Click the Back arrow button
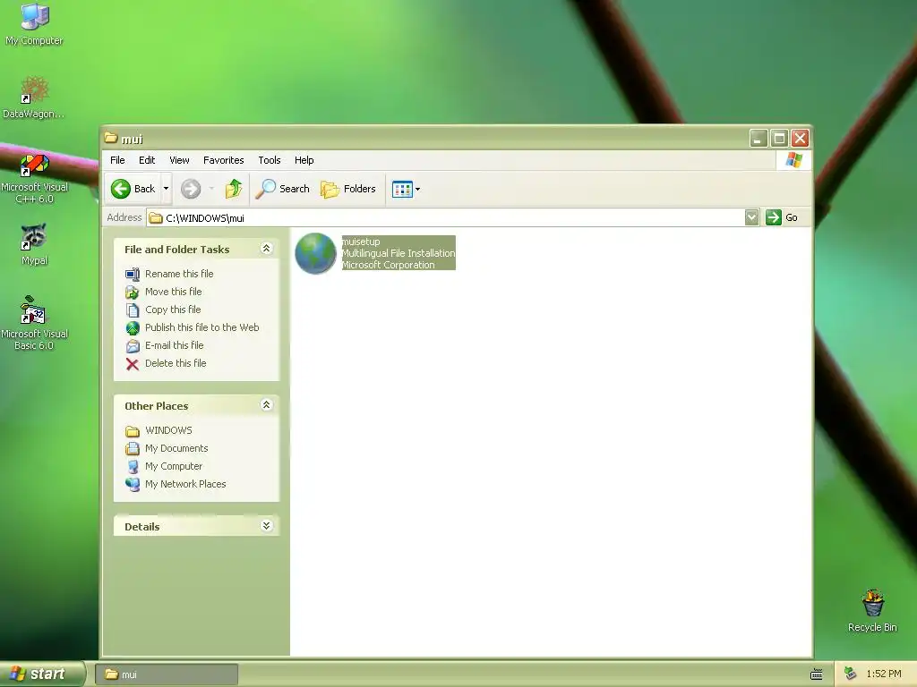 (x=134, y=189)
